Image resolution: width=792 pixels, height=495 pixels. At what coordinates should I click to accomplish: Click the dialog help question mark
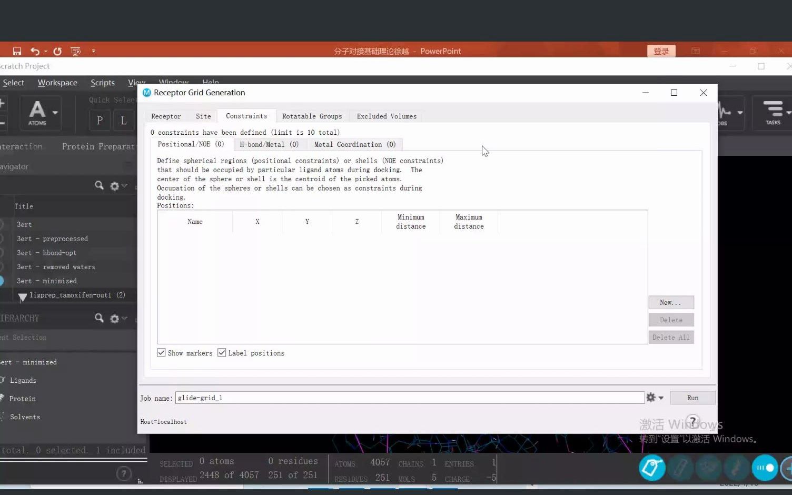pyautogui.click(x=692, y=421)
